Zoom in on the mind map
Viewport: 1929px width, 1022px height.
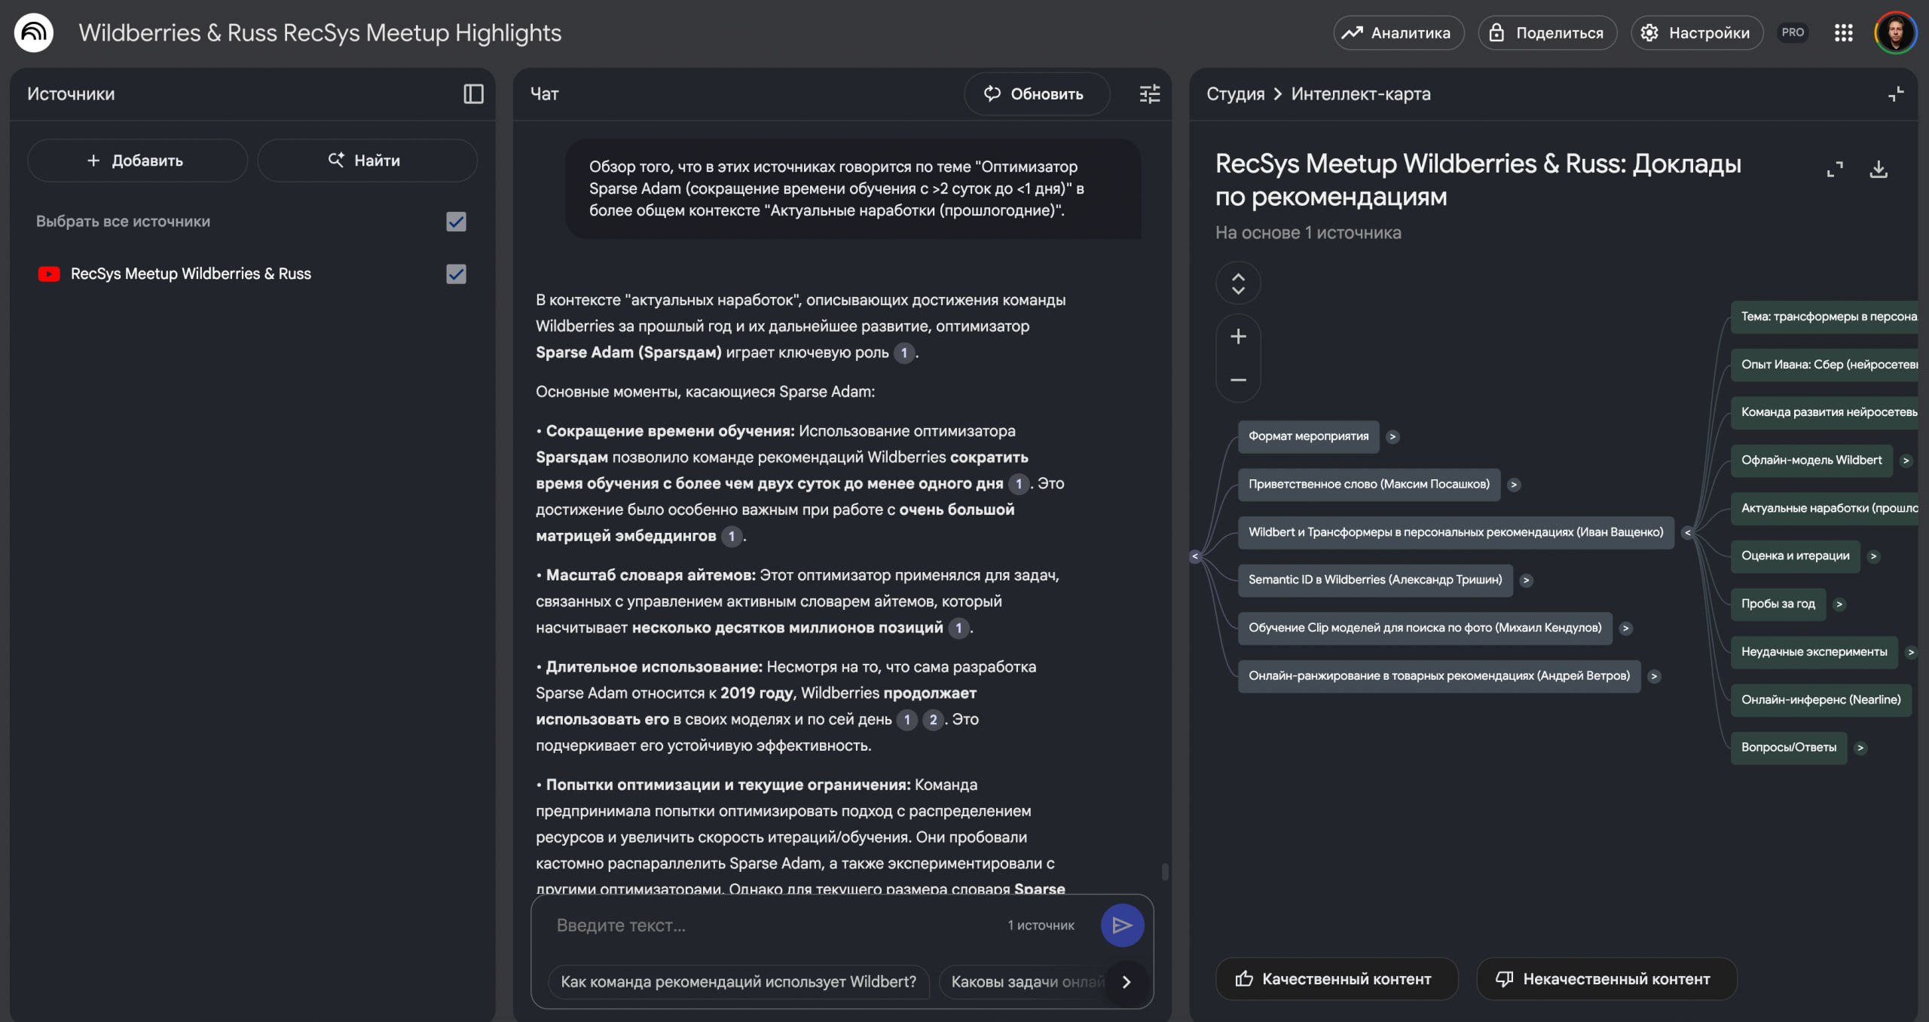click(x=1238, y=336)
